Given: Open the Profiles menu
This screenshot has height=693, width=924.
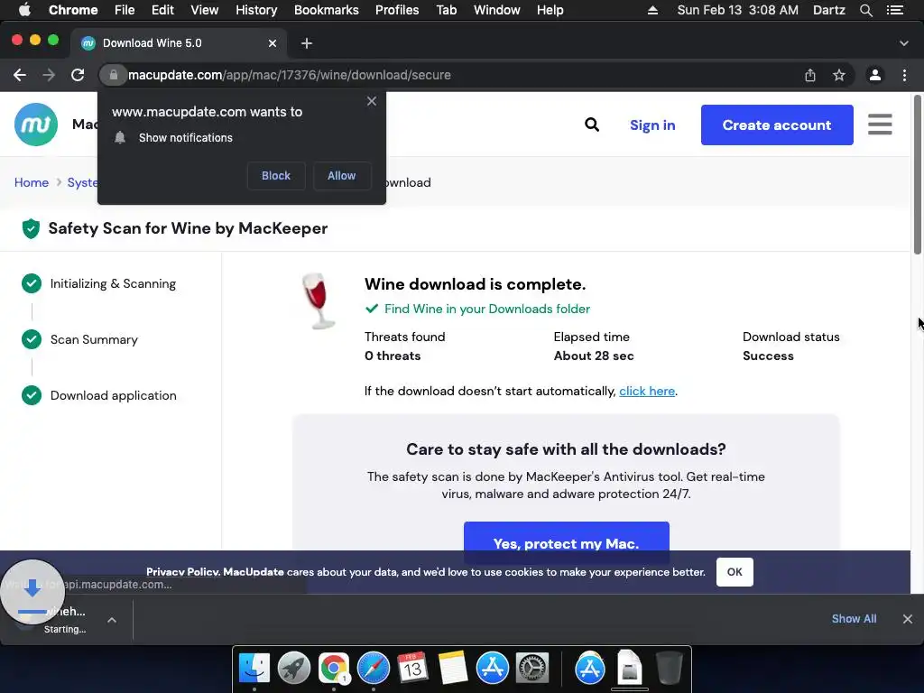Looking at the screenshot, I should coord(397,10).
